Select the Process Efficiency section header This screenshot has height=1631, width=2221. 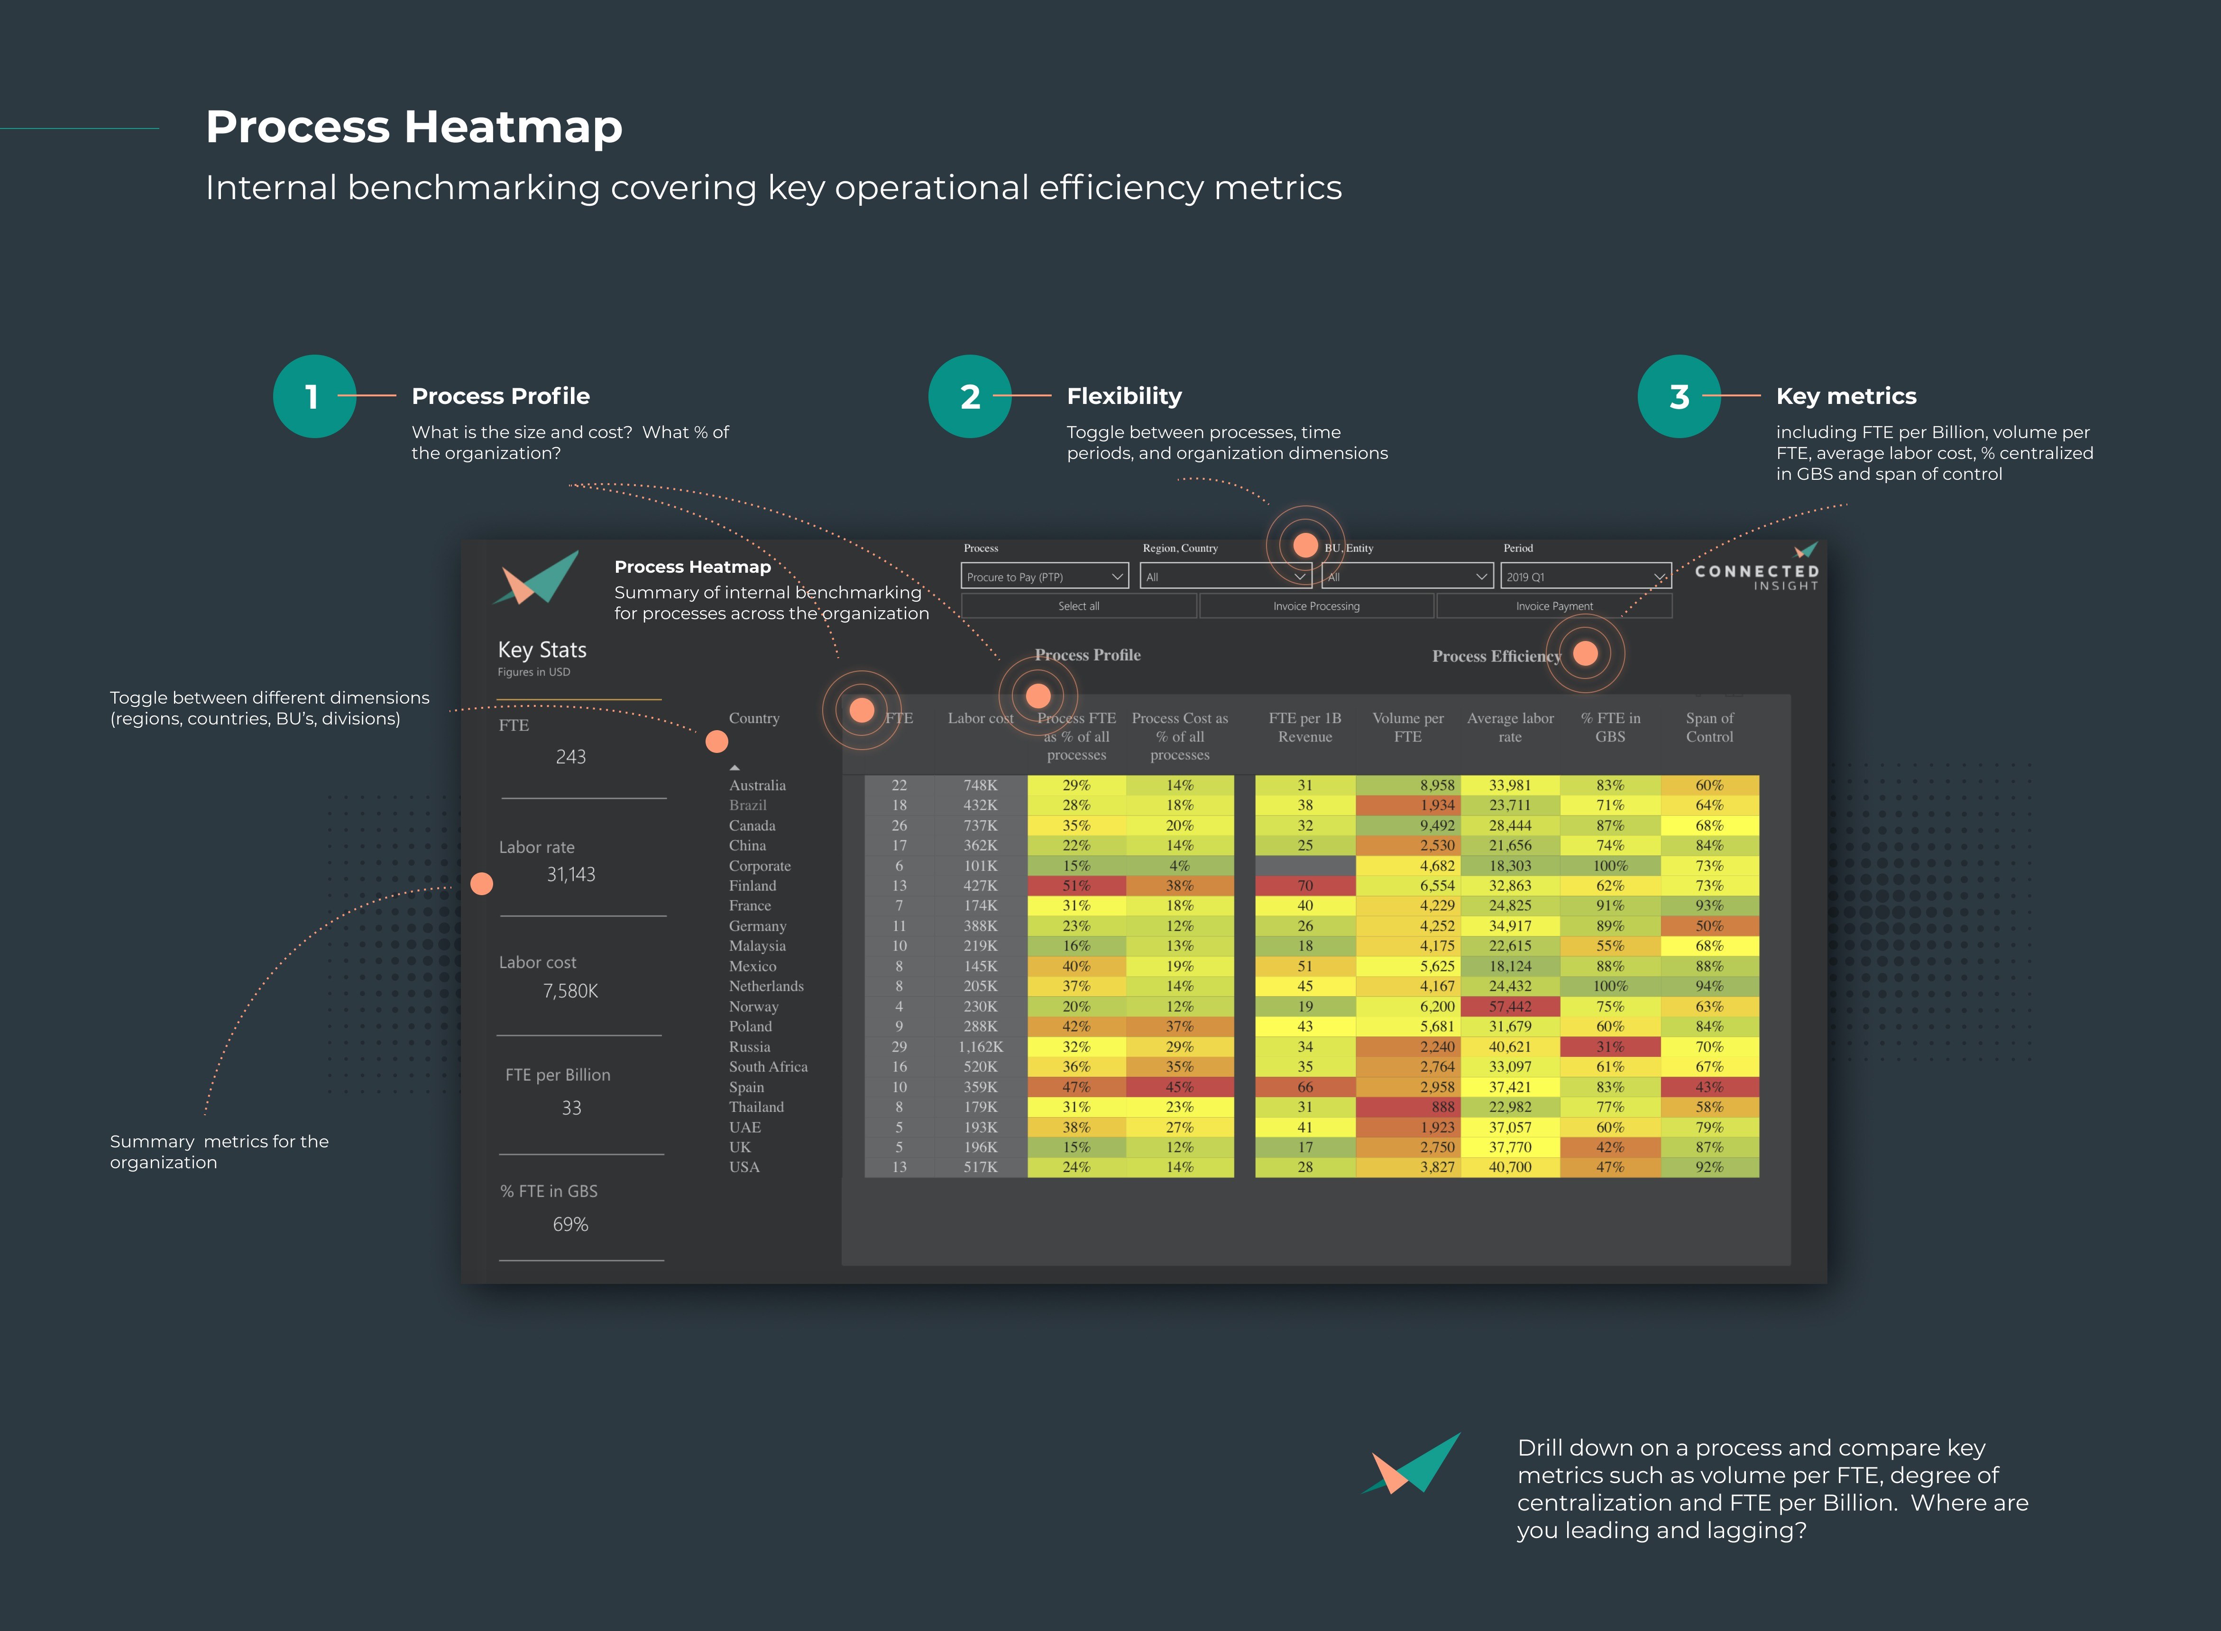(1496, 656)
